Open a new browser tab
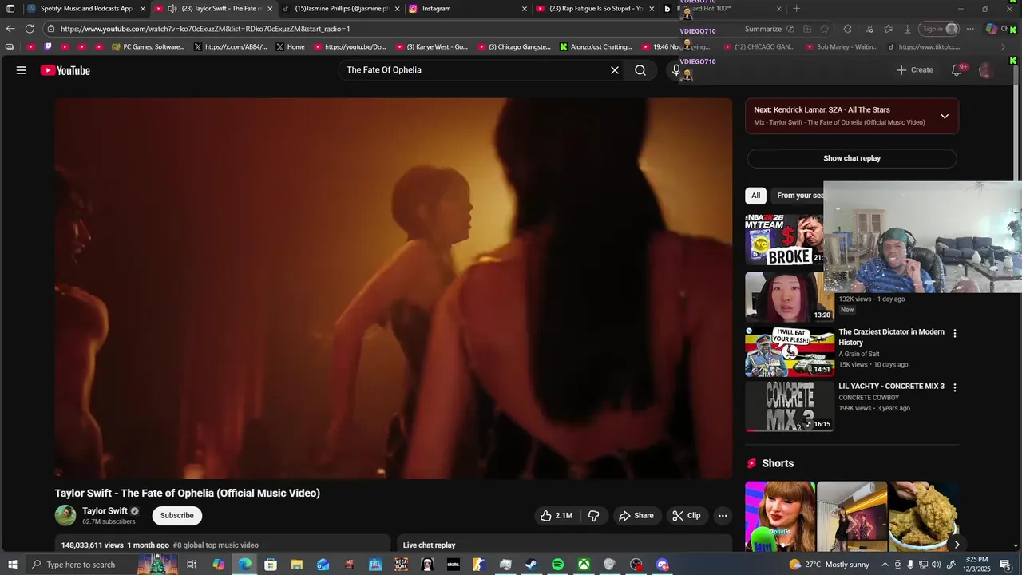 [796, 9]
